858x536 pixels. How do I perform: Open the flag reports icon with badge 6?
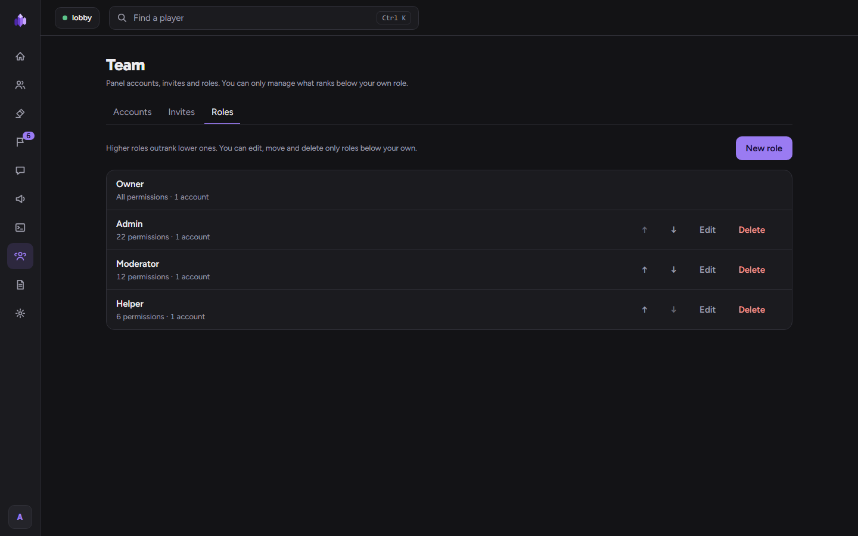[20, 142]
